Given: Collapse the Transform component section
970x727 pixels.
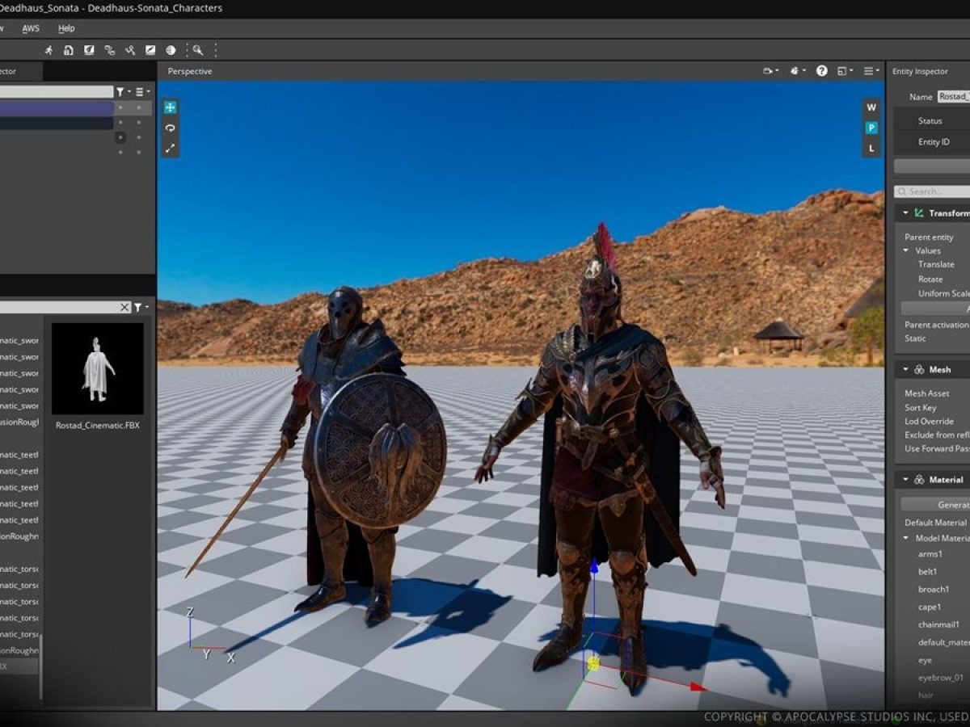Looking at the screenshot, I should 905,213.
